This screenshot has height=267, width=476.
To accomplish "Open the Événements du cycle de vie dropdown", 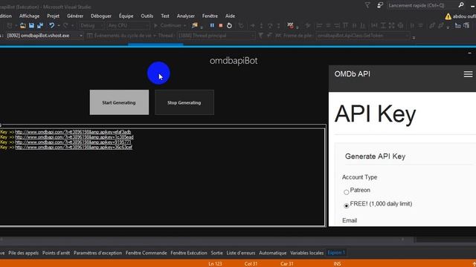I will 121,36.
